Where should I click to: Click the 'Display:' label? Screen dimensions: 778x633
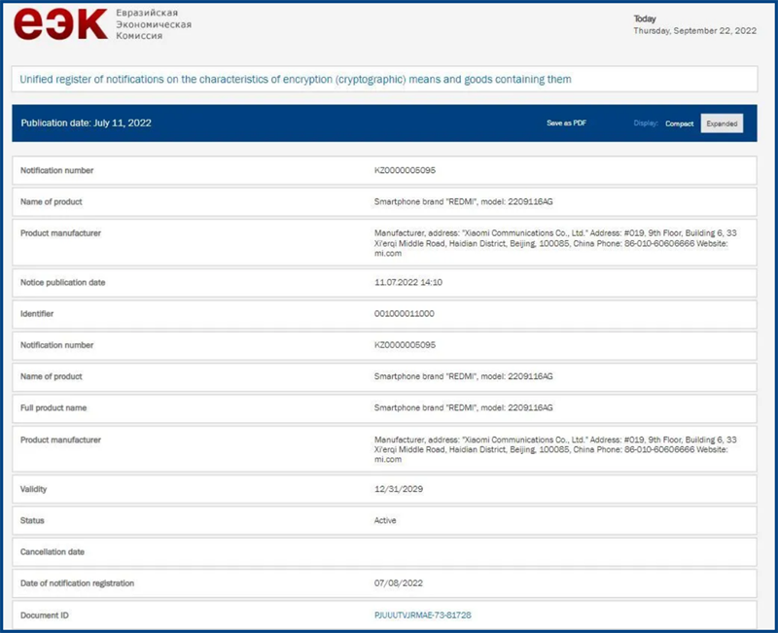click(x=646, y=123)
